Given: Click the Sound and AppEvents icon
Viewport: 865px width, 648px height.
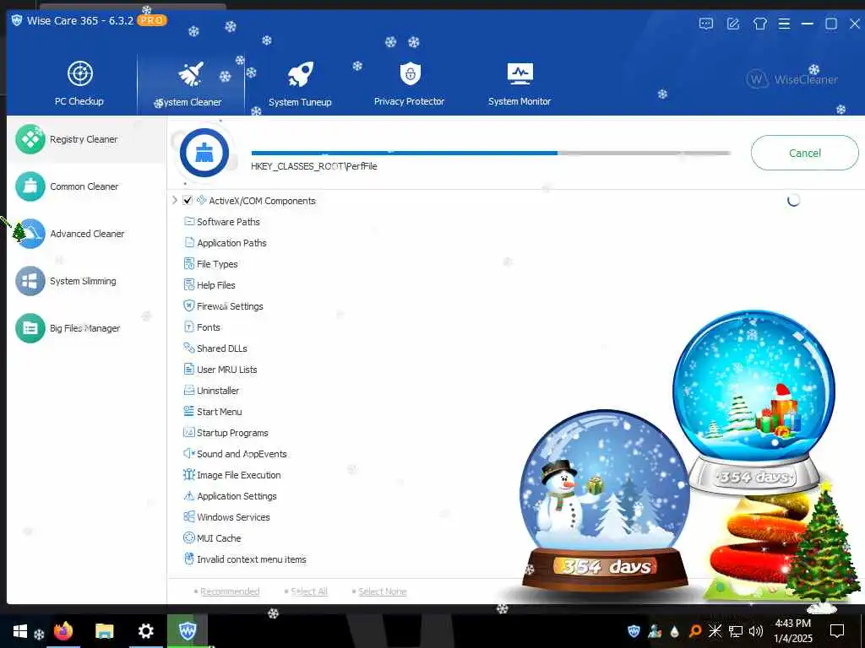Looking at the screenshot, I should click(189, 453).
